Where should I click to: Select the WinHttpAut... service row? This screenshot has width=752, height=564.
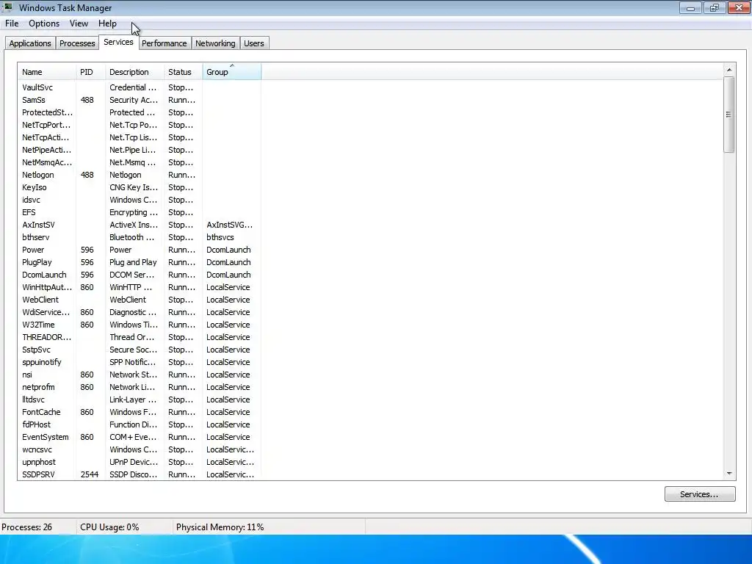139,287
